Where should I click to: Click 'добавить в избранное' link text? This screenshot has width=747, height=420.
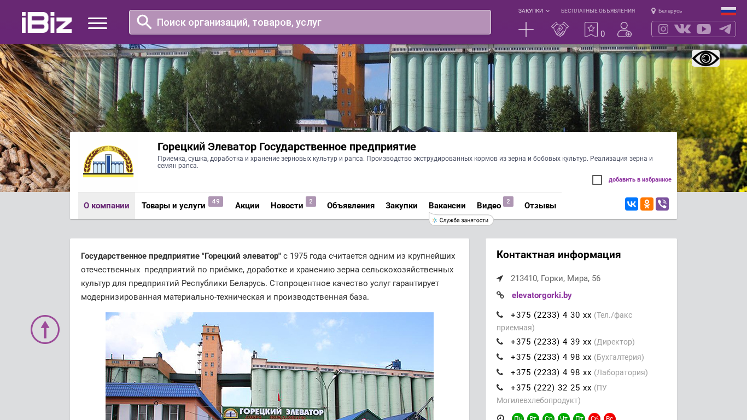point(640,180)
